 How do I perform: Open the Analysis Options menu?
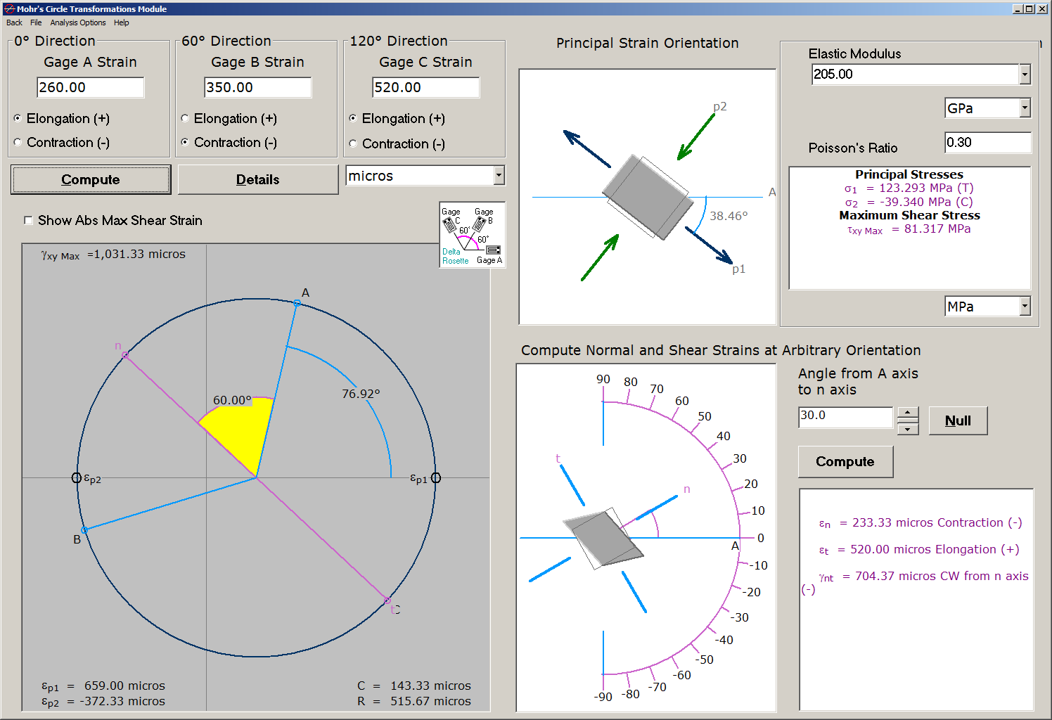78,22
